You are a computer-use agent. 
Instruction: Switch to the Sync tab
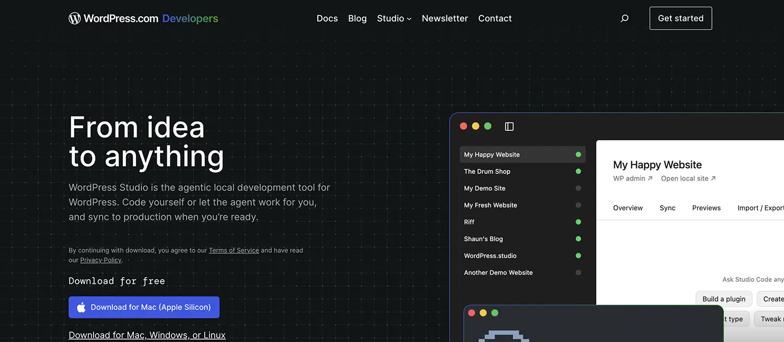(x=667, y=208)
